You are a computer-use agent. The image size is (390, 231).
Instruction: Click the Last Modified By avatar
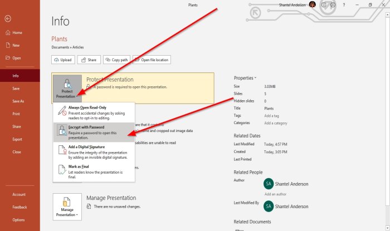(269, 206)
